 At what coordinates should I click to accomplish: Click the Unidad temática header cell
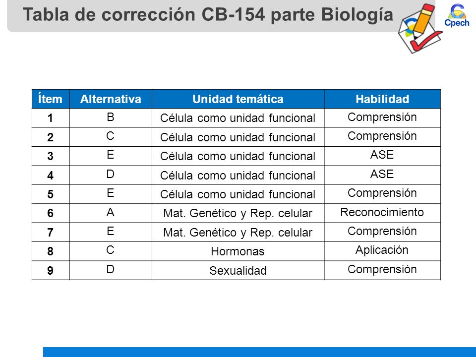238,99
